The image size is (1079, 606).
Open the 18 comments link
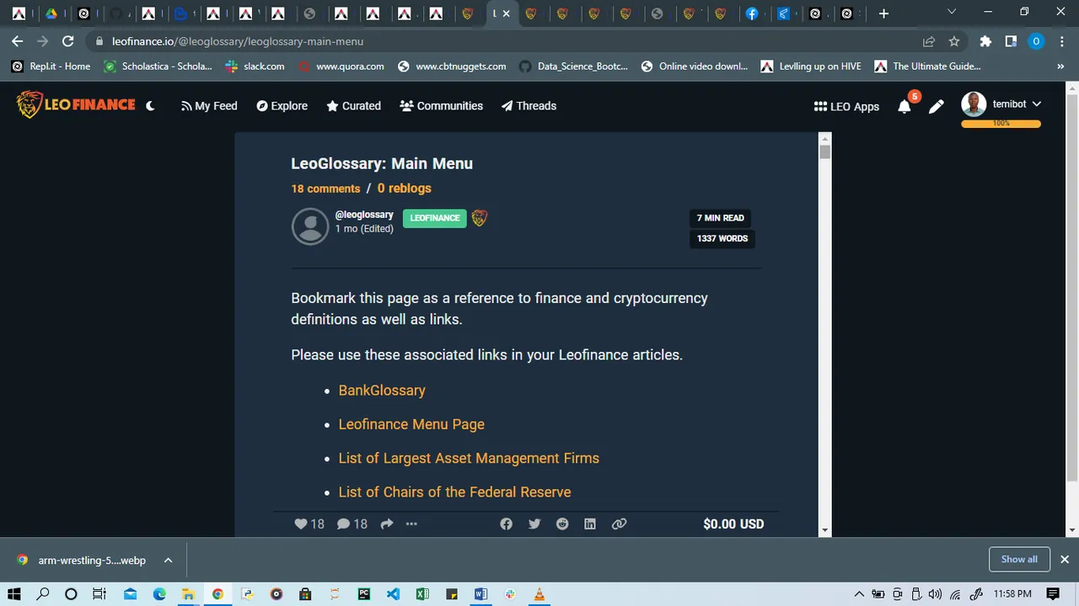tap(325, 189)
